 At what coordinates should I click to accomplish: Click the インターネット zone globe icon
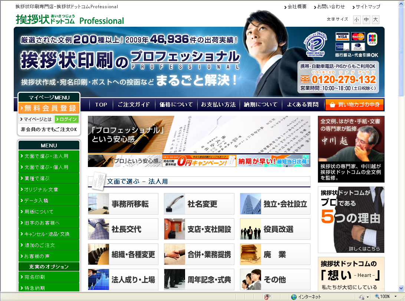tap(294, 297)
